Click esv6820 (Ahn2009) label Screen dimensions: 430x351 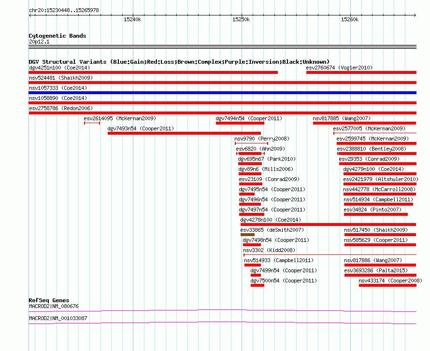(x=260, y=149)
